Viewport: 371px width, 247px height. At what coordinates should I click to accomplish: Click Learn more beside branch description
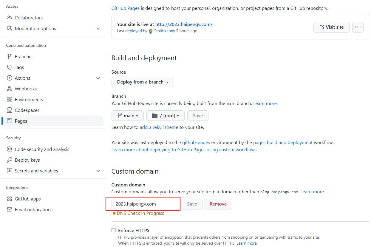coord(265,103)
